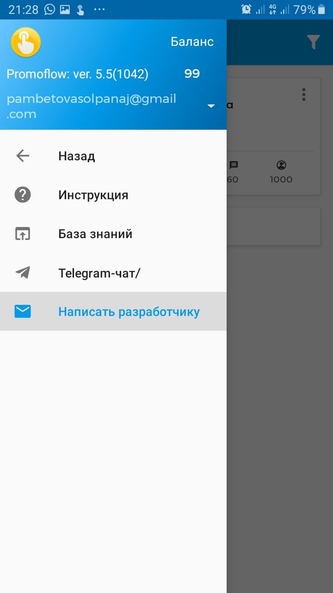Open Инструкция menu item

[113, 195]
